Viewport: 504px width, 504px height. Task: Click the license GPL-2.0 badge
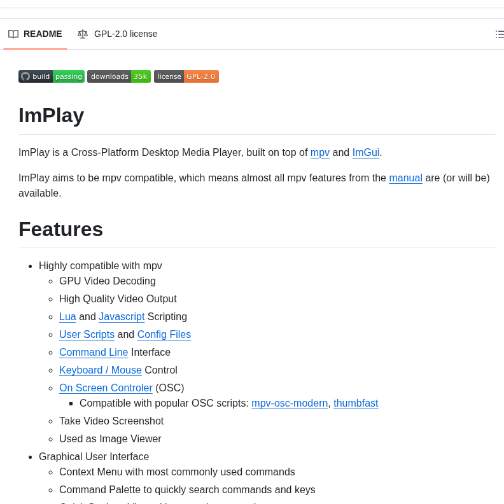[186, 76]
